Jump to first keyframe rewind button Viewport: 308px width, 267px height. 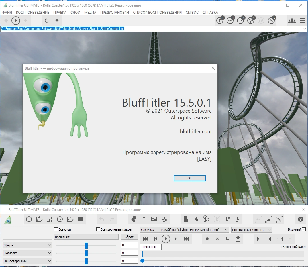pos(145,239)
